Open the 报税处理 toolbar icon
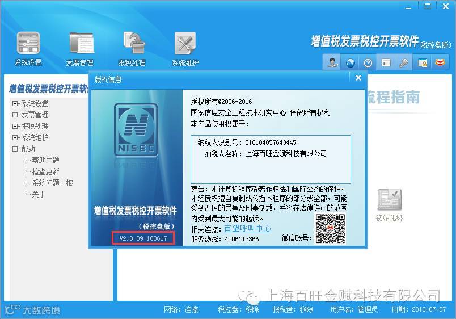The height and width of the screenshot is (319, 456). (132, 49)
